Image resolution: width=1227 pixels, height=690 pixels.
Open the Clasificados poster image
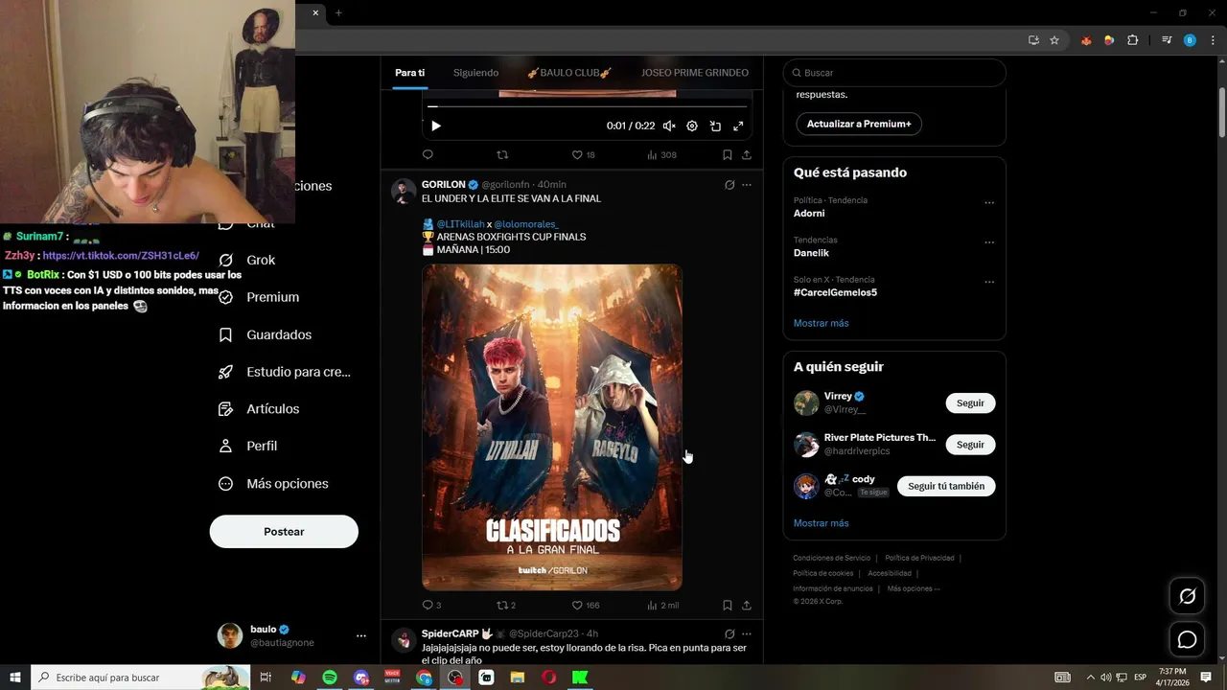tap(552, 427)
